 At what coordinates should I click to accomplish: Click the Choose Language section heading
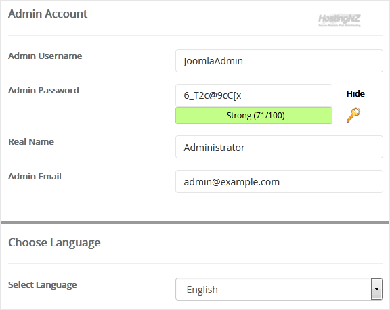pos(54,242)
